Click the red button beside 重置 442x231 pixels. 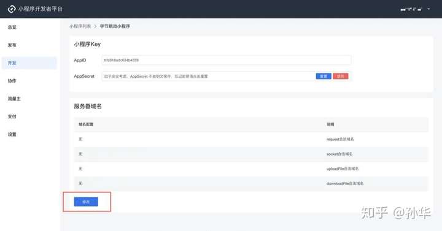[x=341, y=76]
